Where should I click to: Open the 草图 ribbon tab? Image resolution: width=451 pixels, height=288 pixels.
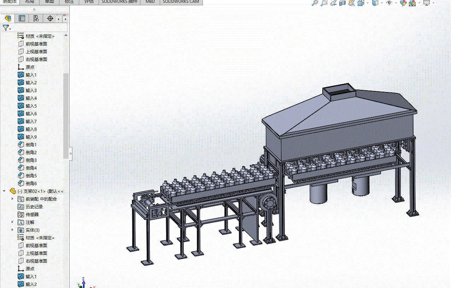(x=49, y=2)
